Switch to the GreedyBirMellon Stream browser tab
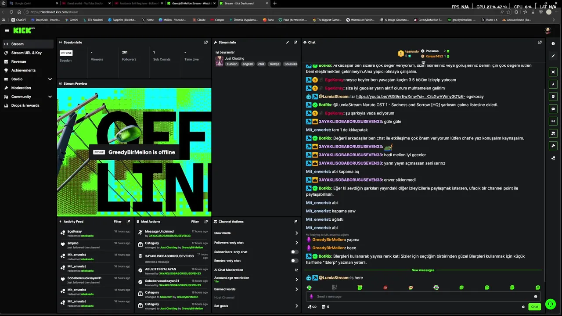 (x=191, y=3)
